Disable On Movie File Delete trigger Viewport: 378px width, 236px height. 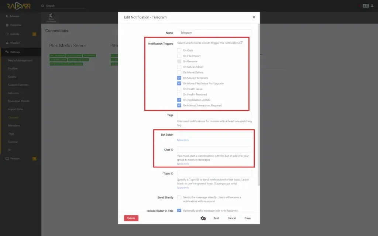coord(179,78)
